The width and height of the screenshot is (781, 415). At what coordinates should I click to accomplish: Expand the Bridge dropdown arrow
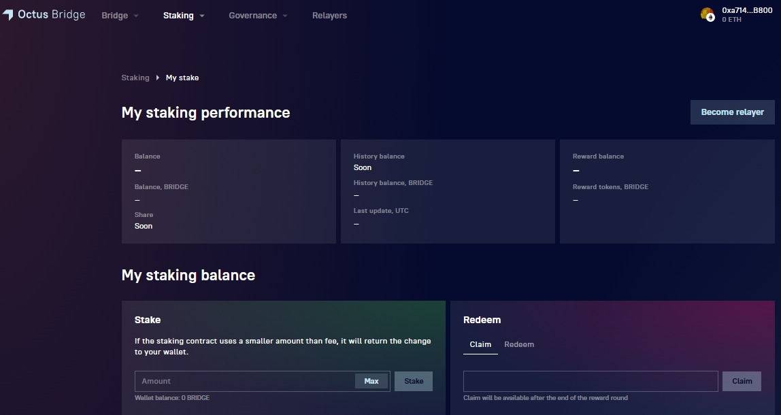(136, 16)
